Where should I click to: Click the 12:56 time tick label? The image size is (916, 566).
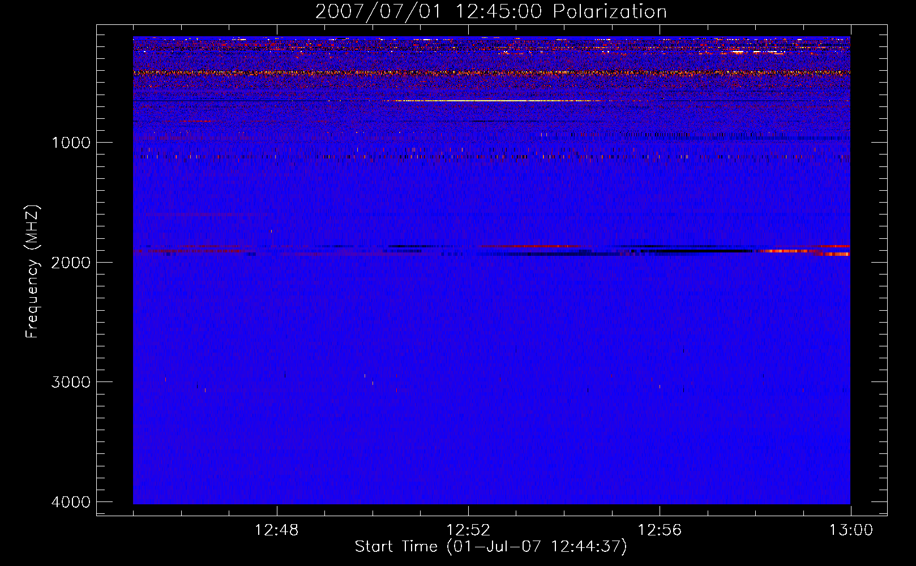pyautogui.click(x=660, y=530)
